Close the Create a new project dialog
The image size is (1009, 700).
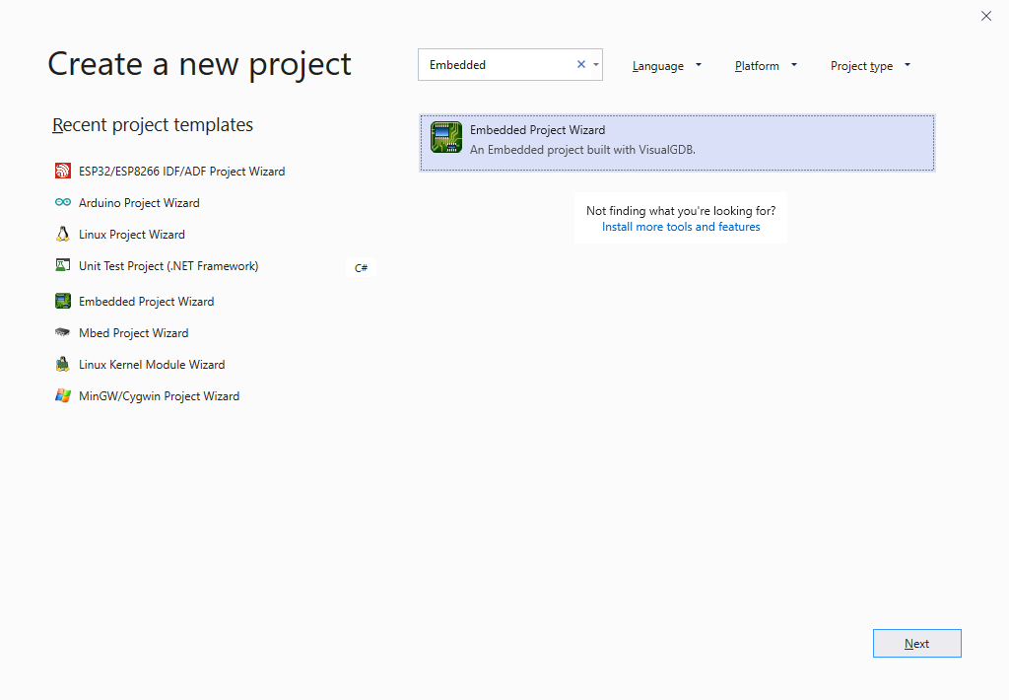coord(986,16)
